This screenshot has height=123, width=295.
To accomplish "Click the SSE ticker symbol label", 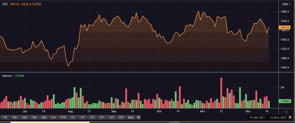I will click(x=5, y=4).
